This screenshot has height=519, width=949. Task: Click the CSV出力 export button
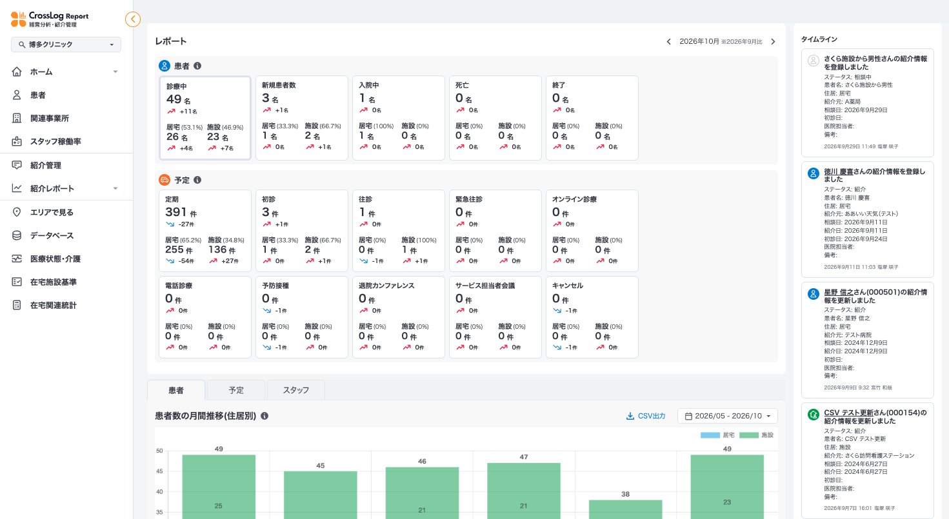click(x=646, y=416)
